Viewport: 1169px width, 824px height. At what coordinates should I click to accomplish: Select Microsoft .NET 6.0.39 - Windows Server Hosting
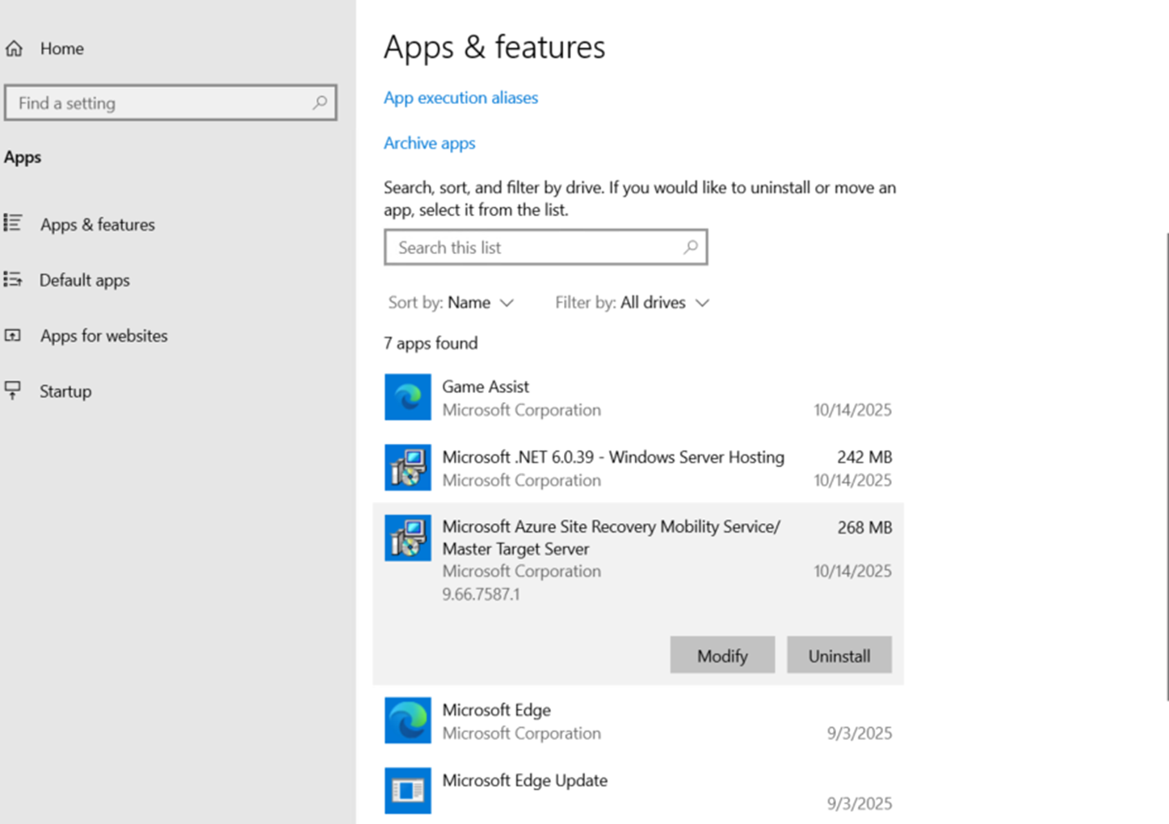(x=613, y=457)
